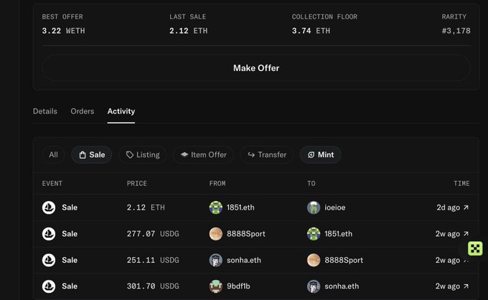Screen dimensions: 488x300
Task: Open the Orders tab
Action: (82, 111)
